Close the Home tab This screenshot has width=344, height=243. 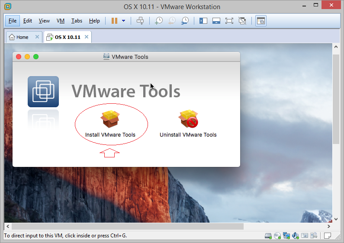[x=37, y=37]
